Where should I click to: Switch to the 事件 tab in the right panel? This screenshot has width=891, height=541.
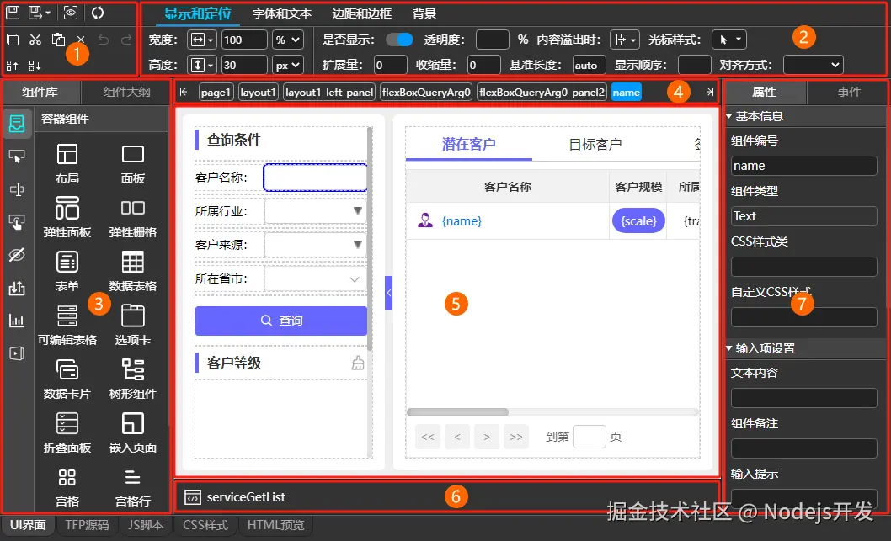point(848,93)
